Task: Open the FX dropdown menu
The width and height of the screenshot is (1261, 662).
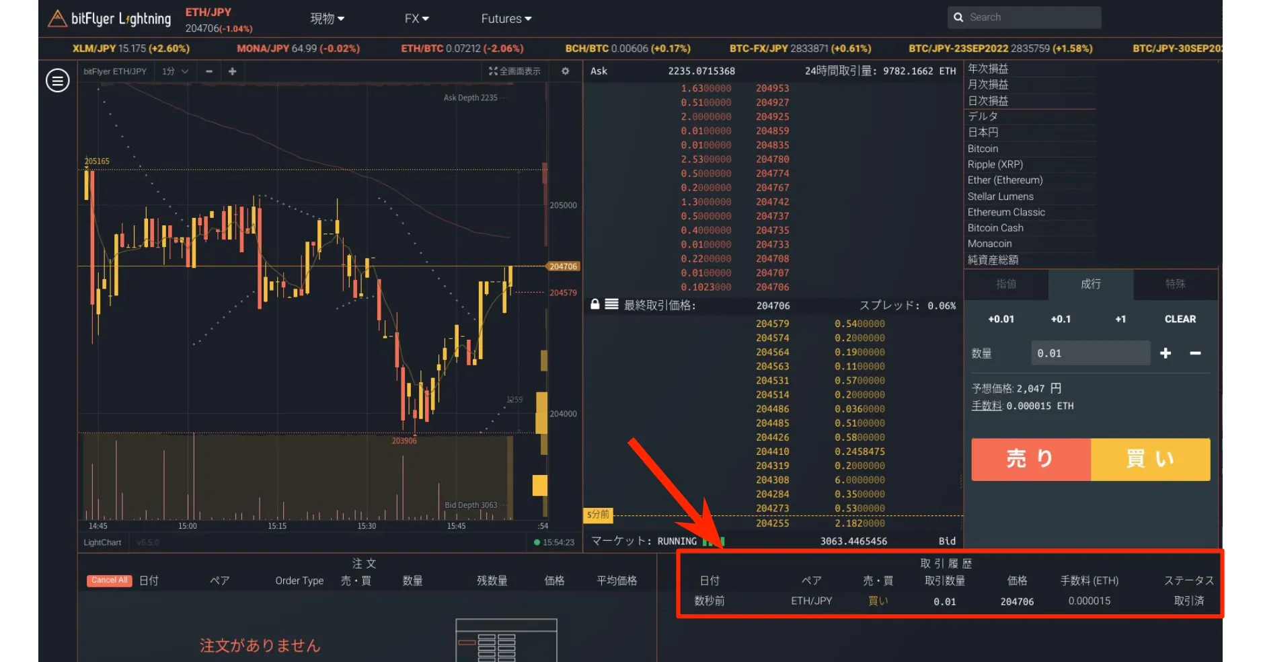Action: point(416,19)
